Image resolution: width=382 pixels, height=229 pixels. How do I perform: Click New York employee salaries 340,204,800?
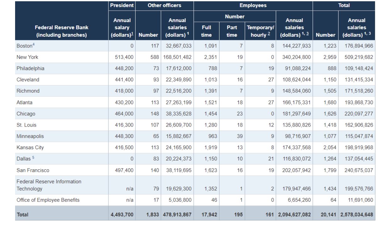297,57
